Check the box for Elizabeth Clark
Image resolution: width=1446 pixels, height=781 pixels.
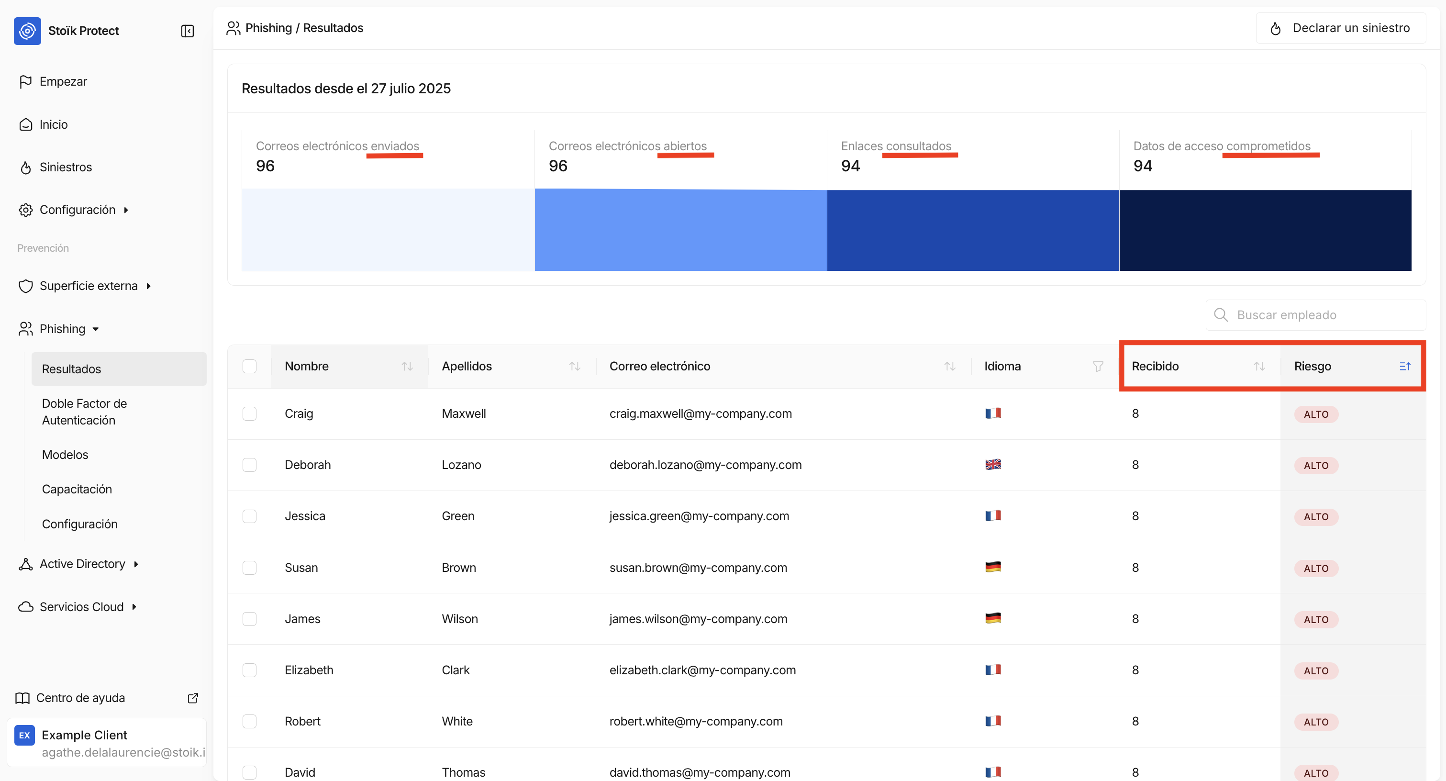pos(249,670)
